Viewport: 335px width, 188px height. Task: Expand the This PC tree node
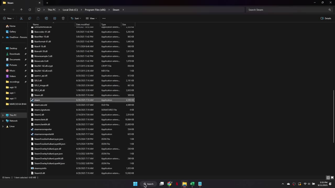click(x=3, y=115)
